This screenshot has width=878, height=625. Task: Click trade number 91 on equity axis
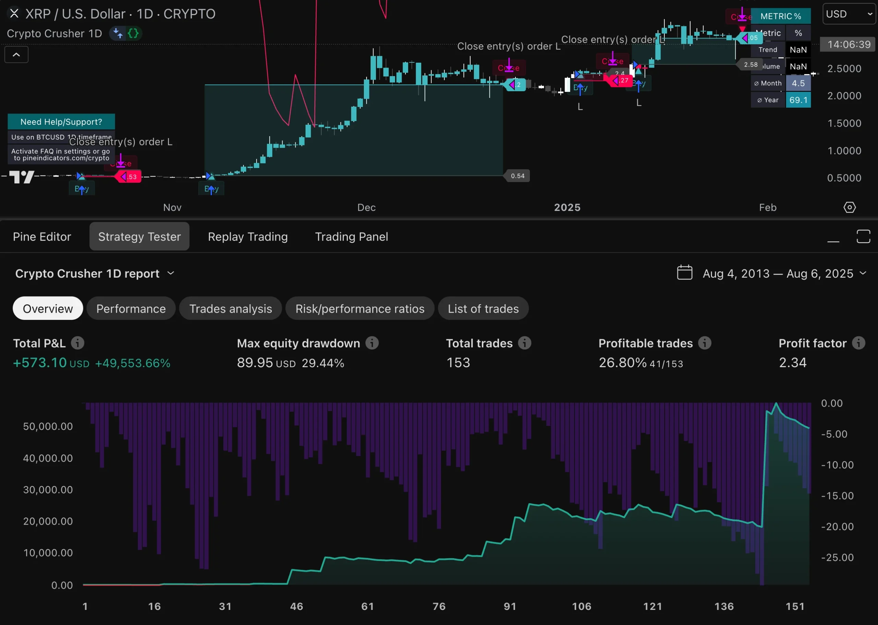point(510,606)
